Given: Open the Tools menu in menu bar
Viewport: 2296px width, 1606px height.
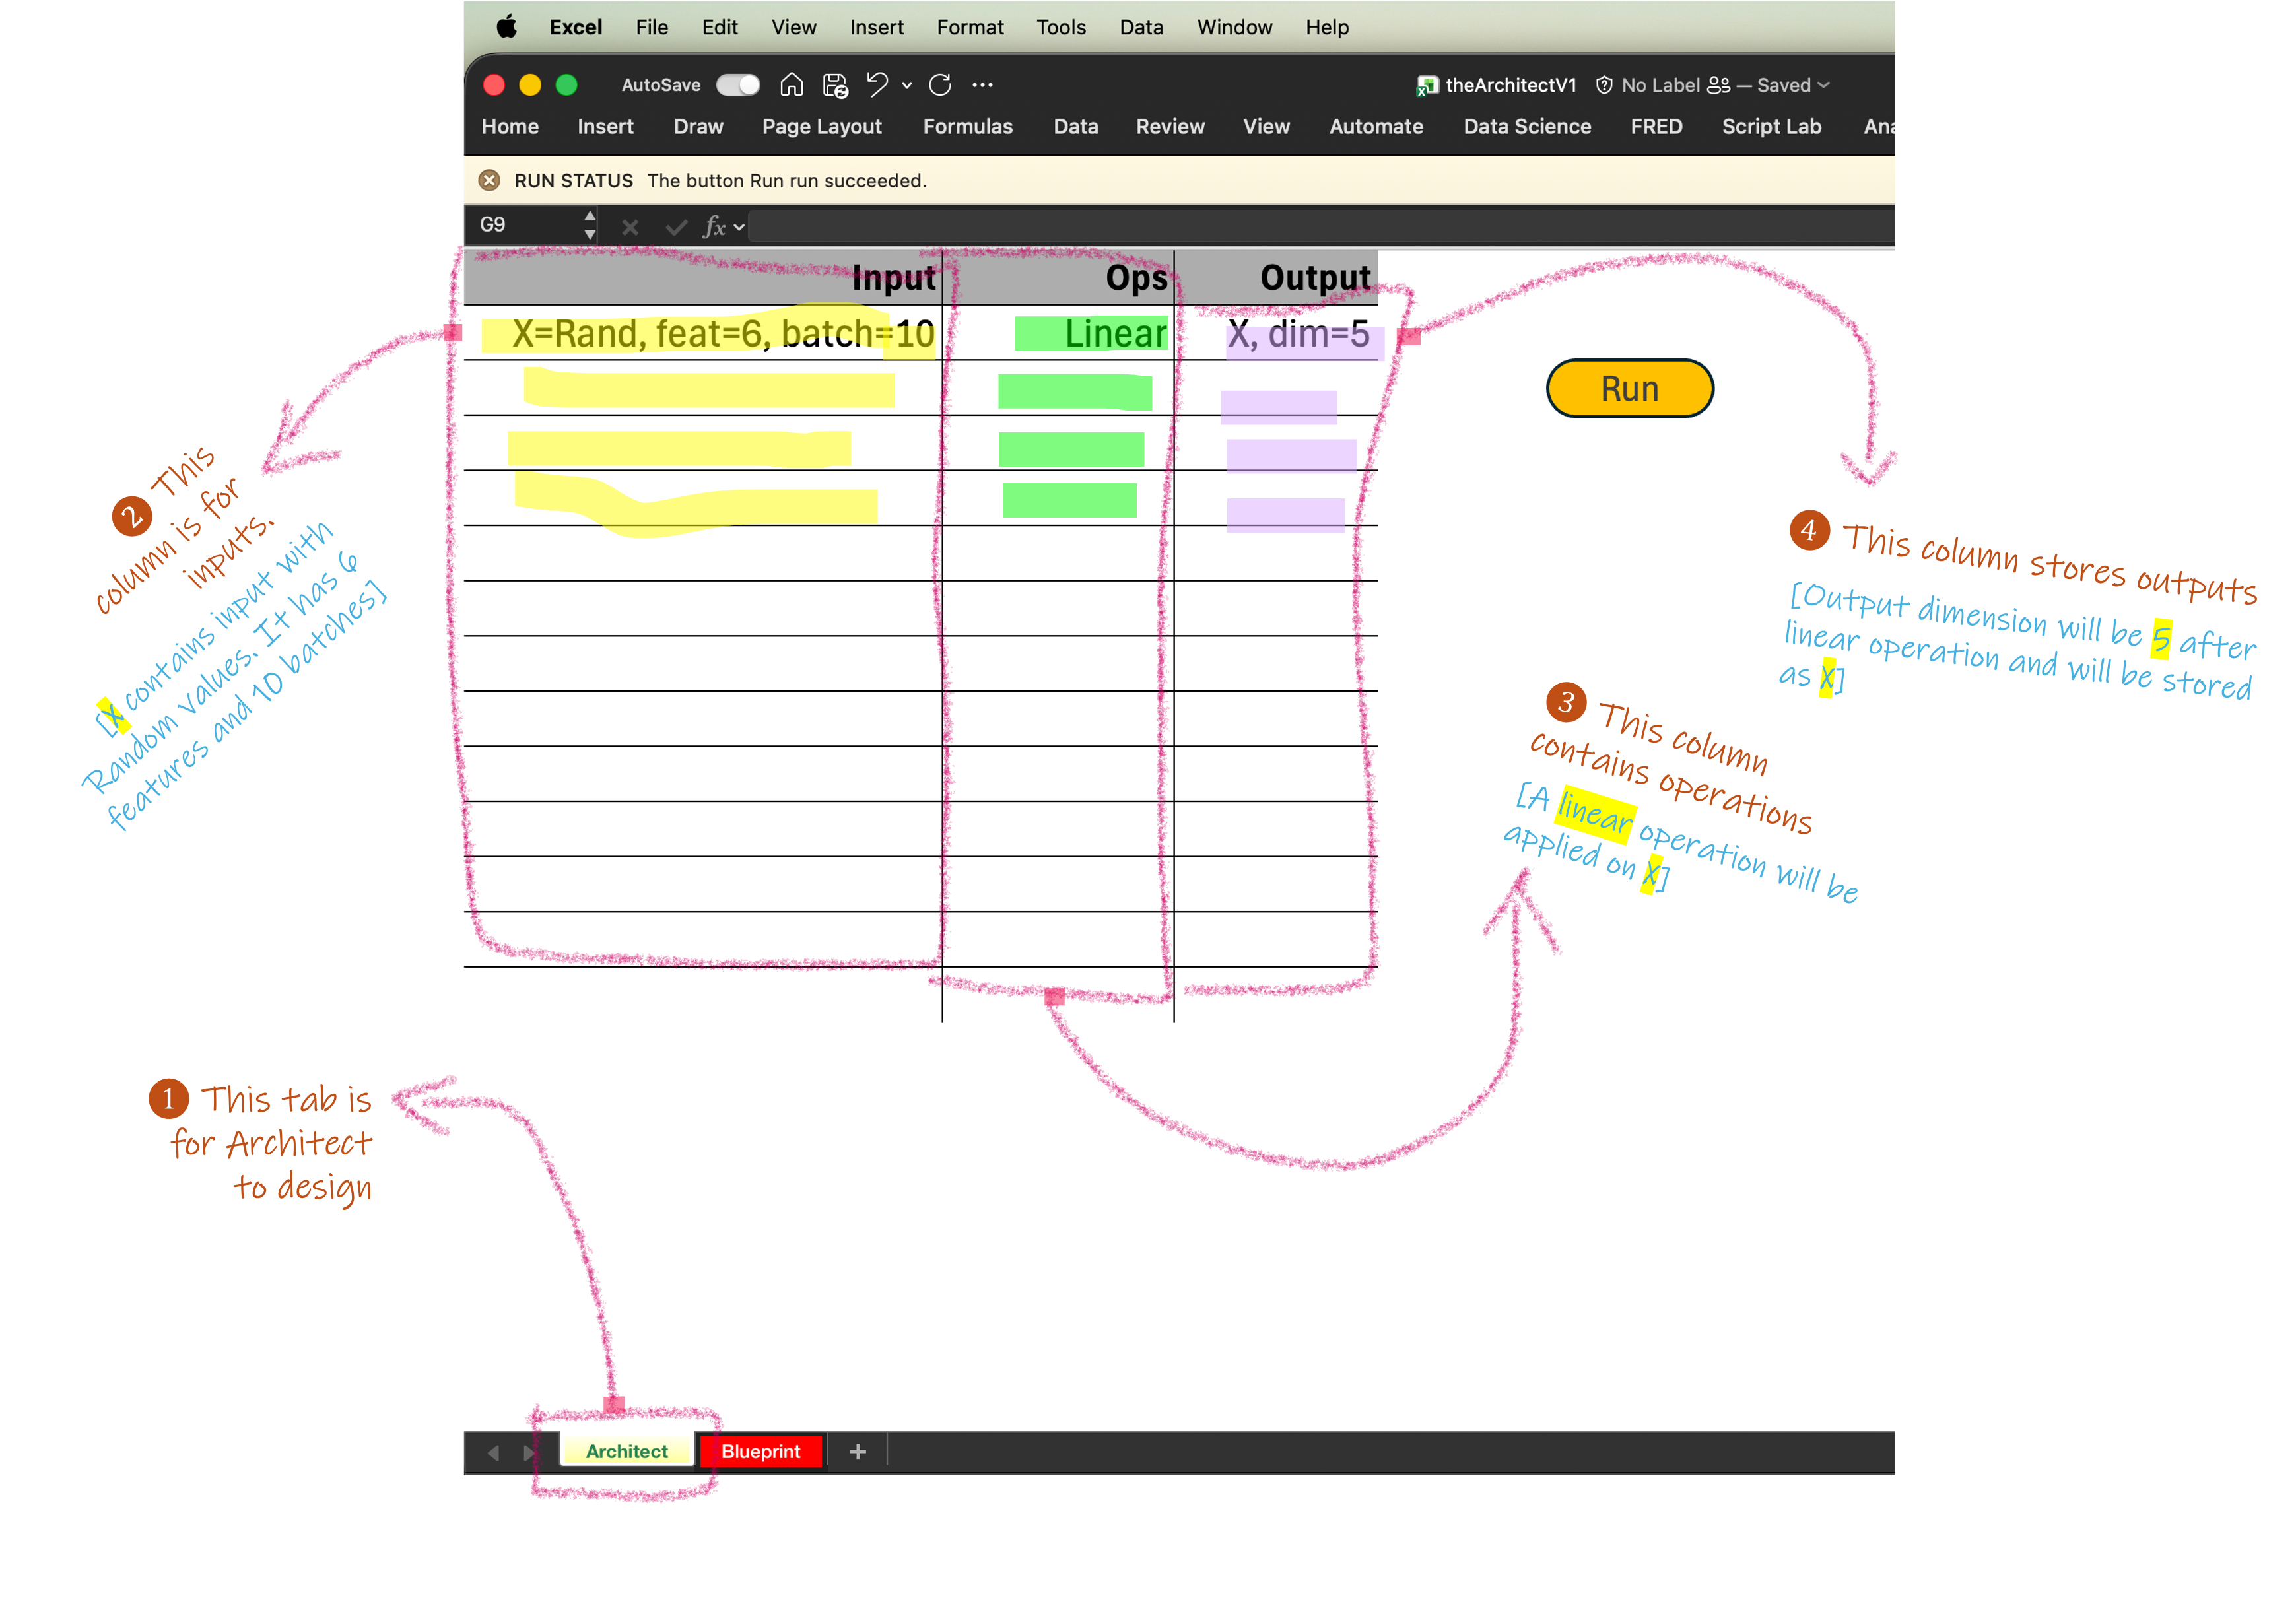Looking at the screenshot, I should click(1060, 27).
